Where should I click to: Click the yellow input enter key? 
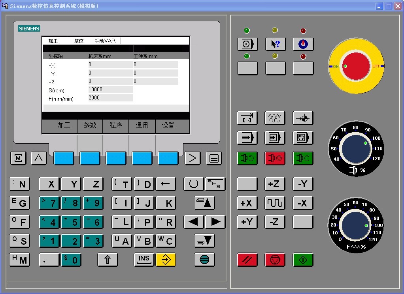click(x=166, y=260)
